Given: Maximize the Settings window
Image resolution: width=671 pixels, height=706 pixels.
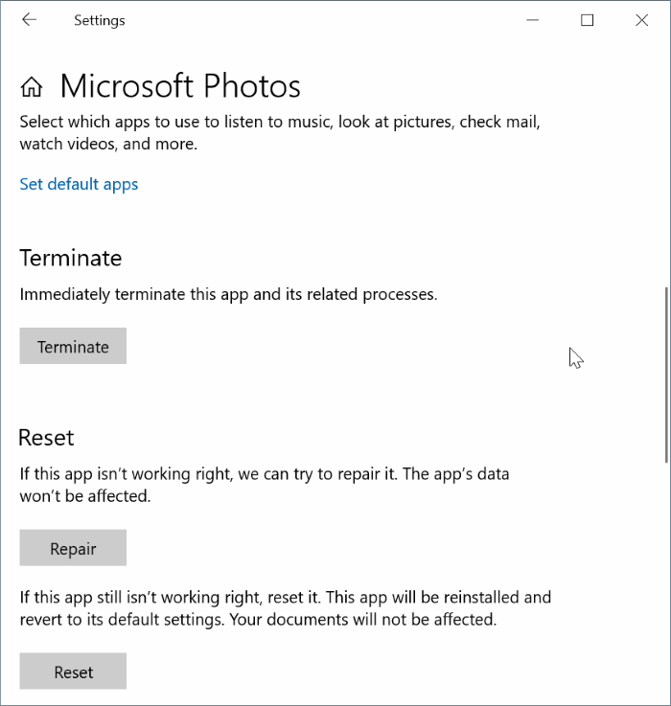Looking at the screenshot, I should pos(588,20).
